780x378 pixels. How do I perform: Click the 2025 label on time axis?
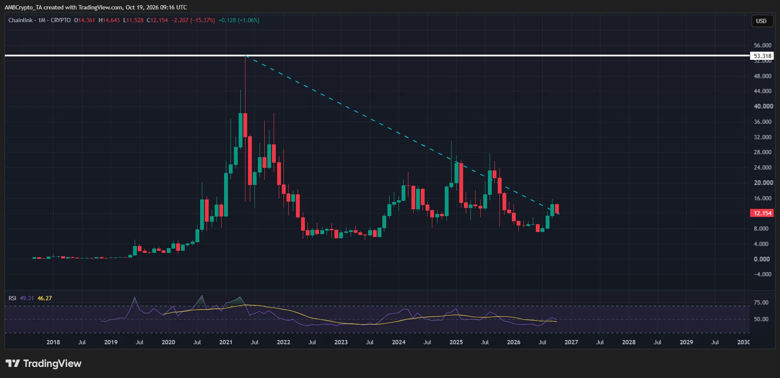(x=456, y=342)
